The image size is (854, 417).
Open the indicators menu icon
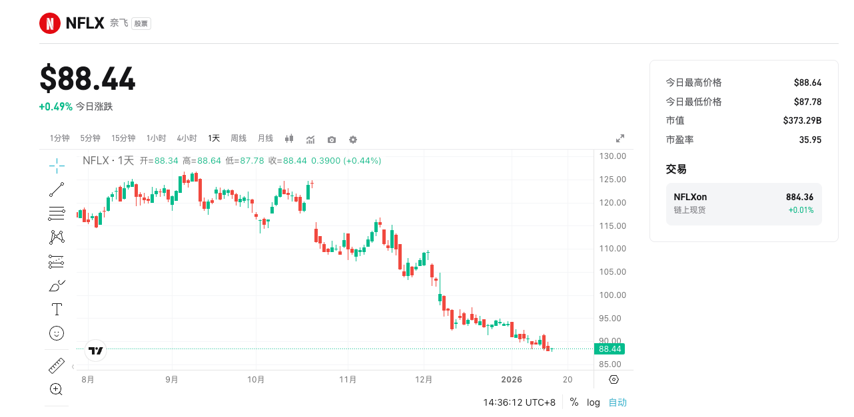coord(310,140)
